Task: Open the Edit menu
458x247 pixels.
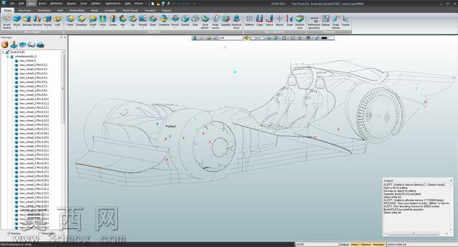Action: click(21, 3)
